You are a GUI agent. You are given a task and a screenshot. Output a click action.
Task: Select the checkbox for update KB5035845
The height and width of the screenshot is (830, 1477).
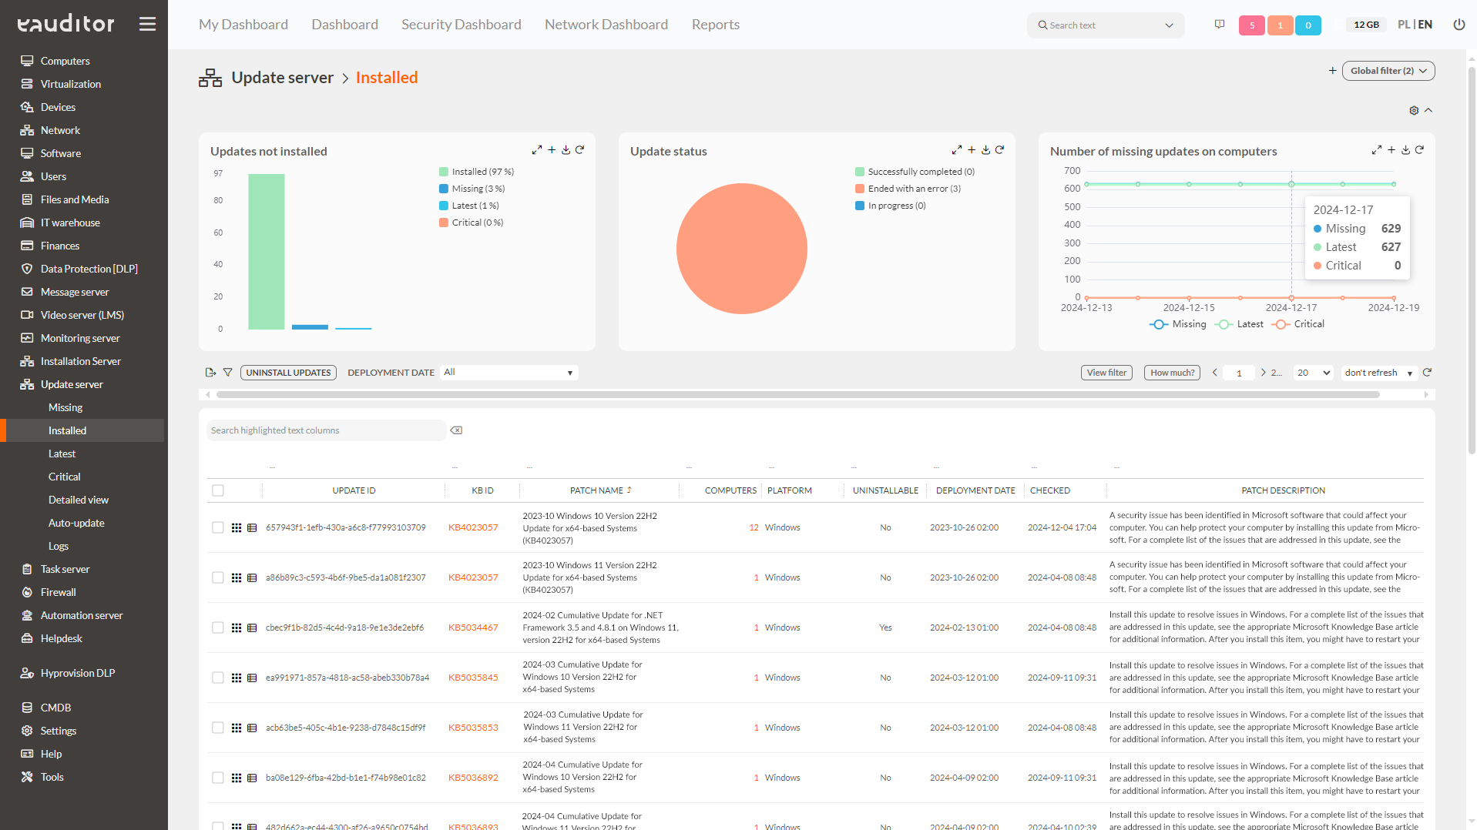pyautogui.click(x=218, y=678)
